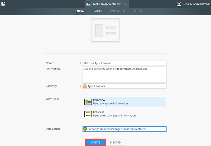Switch to the GENERAL tab

(x=79, y=11)
